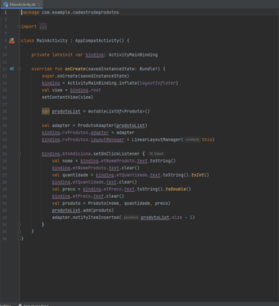Click line number 18 in the gutter
Screen dimensions: 279x306
tap(5, 111)
